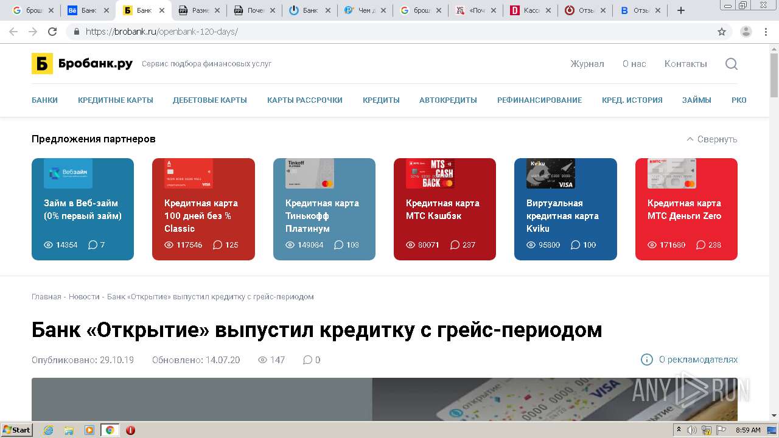
Task: Click the volume speaker tray icon
Action: (692, 430)
